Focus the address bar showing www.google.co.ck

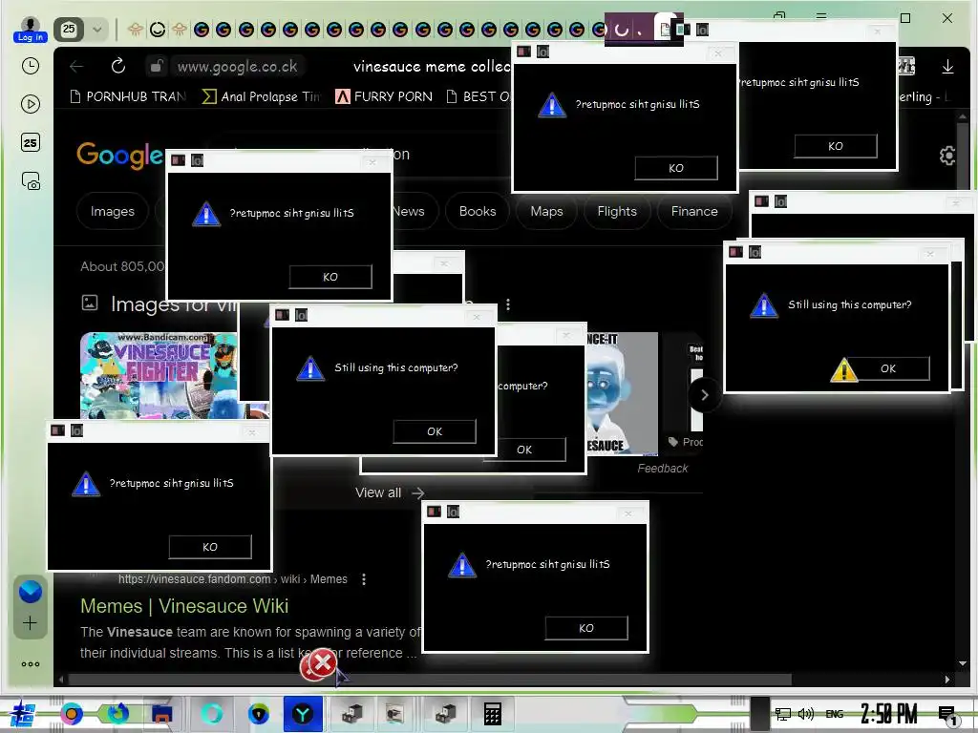pos(237,66)
